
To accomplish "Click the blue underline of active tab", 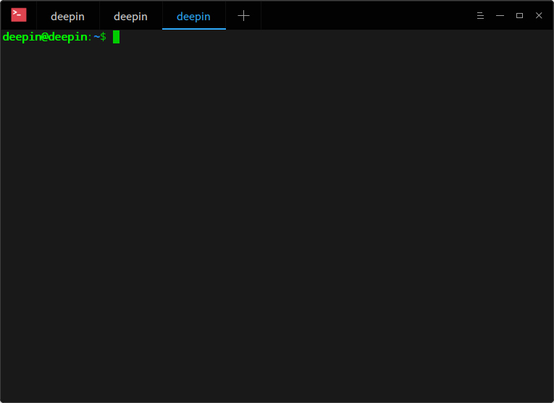I will pyautogui.click(x=193, y=29).
